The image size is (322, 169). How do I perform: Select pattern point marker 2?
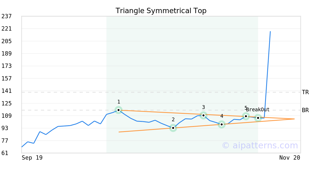(173, 128)
